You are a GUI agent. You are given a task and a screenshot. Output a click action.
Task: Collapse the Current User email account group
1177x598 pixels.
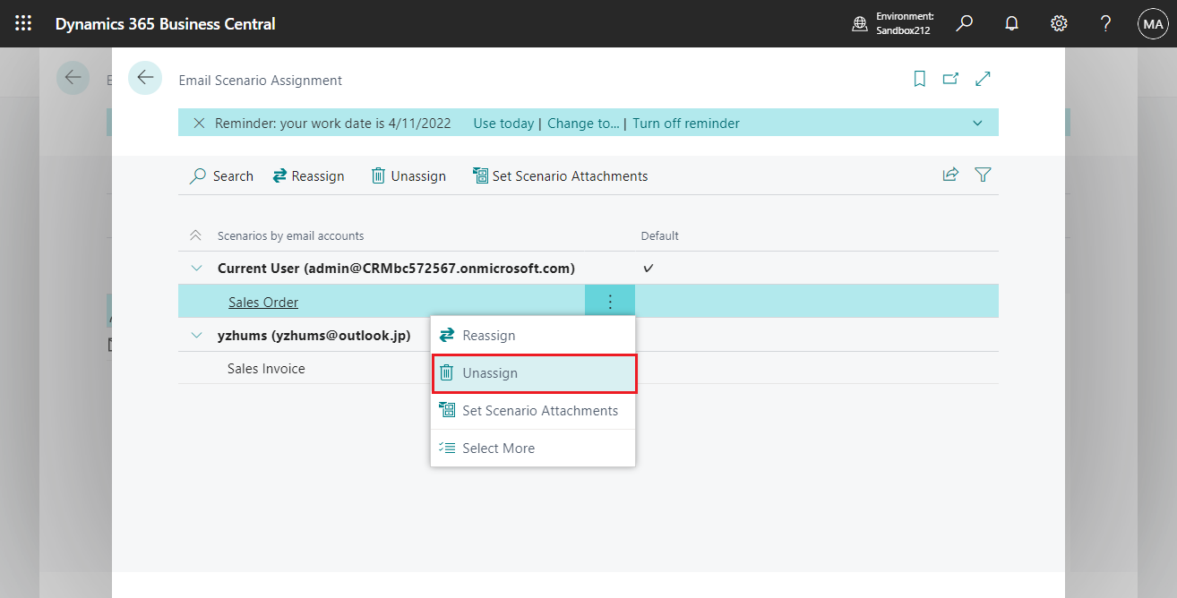pos(196,268)
